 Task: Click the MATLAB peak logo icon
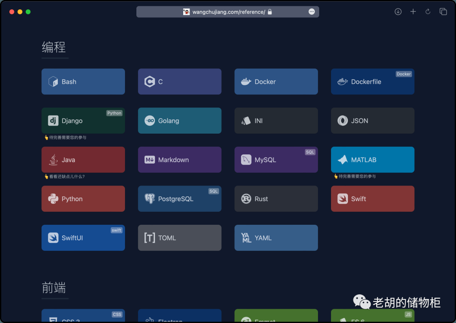pyautogui.click(x=342, y=160)
